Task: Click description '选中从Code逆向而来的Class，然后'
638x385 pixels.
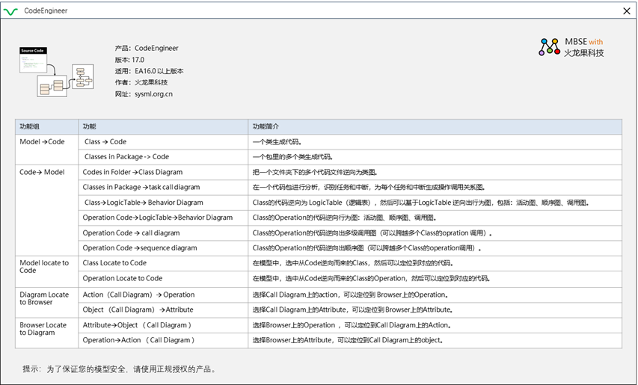Action: (x=353, y=263)
